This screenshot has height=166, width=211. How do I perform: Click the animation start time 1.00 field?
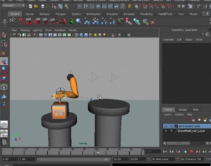[10, 159]
